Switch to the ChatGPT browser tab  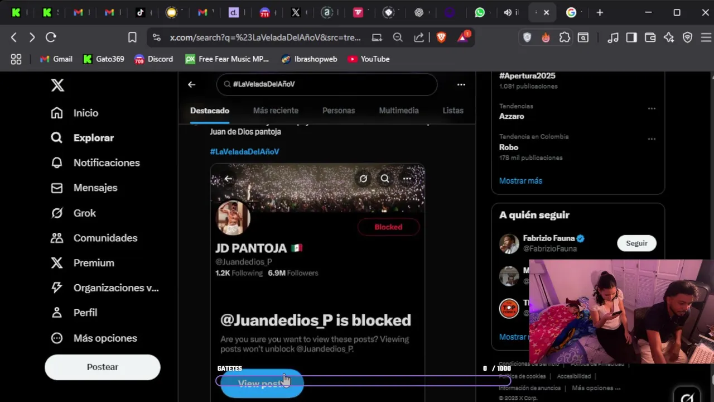419,12
